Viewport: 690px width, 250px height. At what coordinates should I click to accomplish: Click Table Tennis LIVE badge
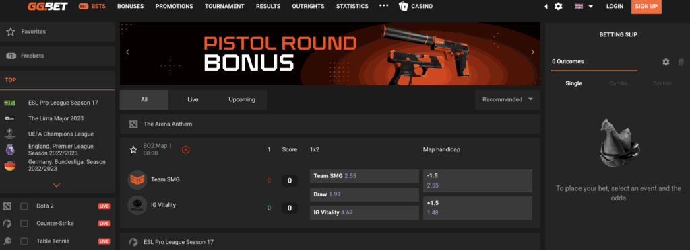(104, 241)
